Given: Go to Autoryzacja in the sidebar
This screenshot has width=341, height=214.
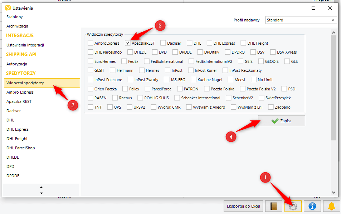Looking at the screenshot, I should (x=17, y=64).
